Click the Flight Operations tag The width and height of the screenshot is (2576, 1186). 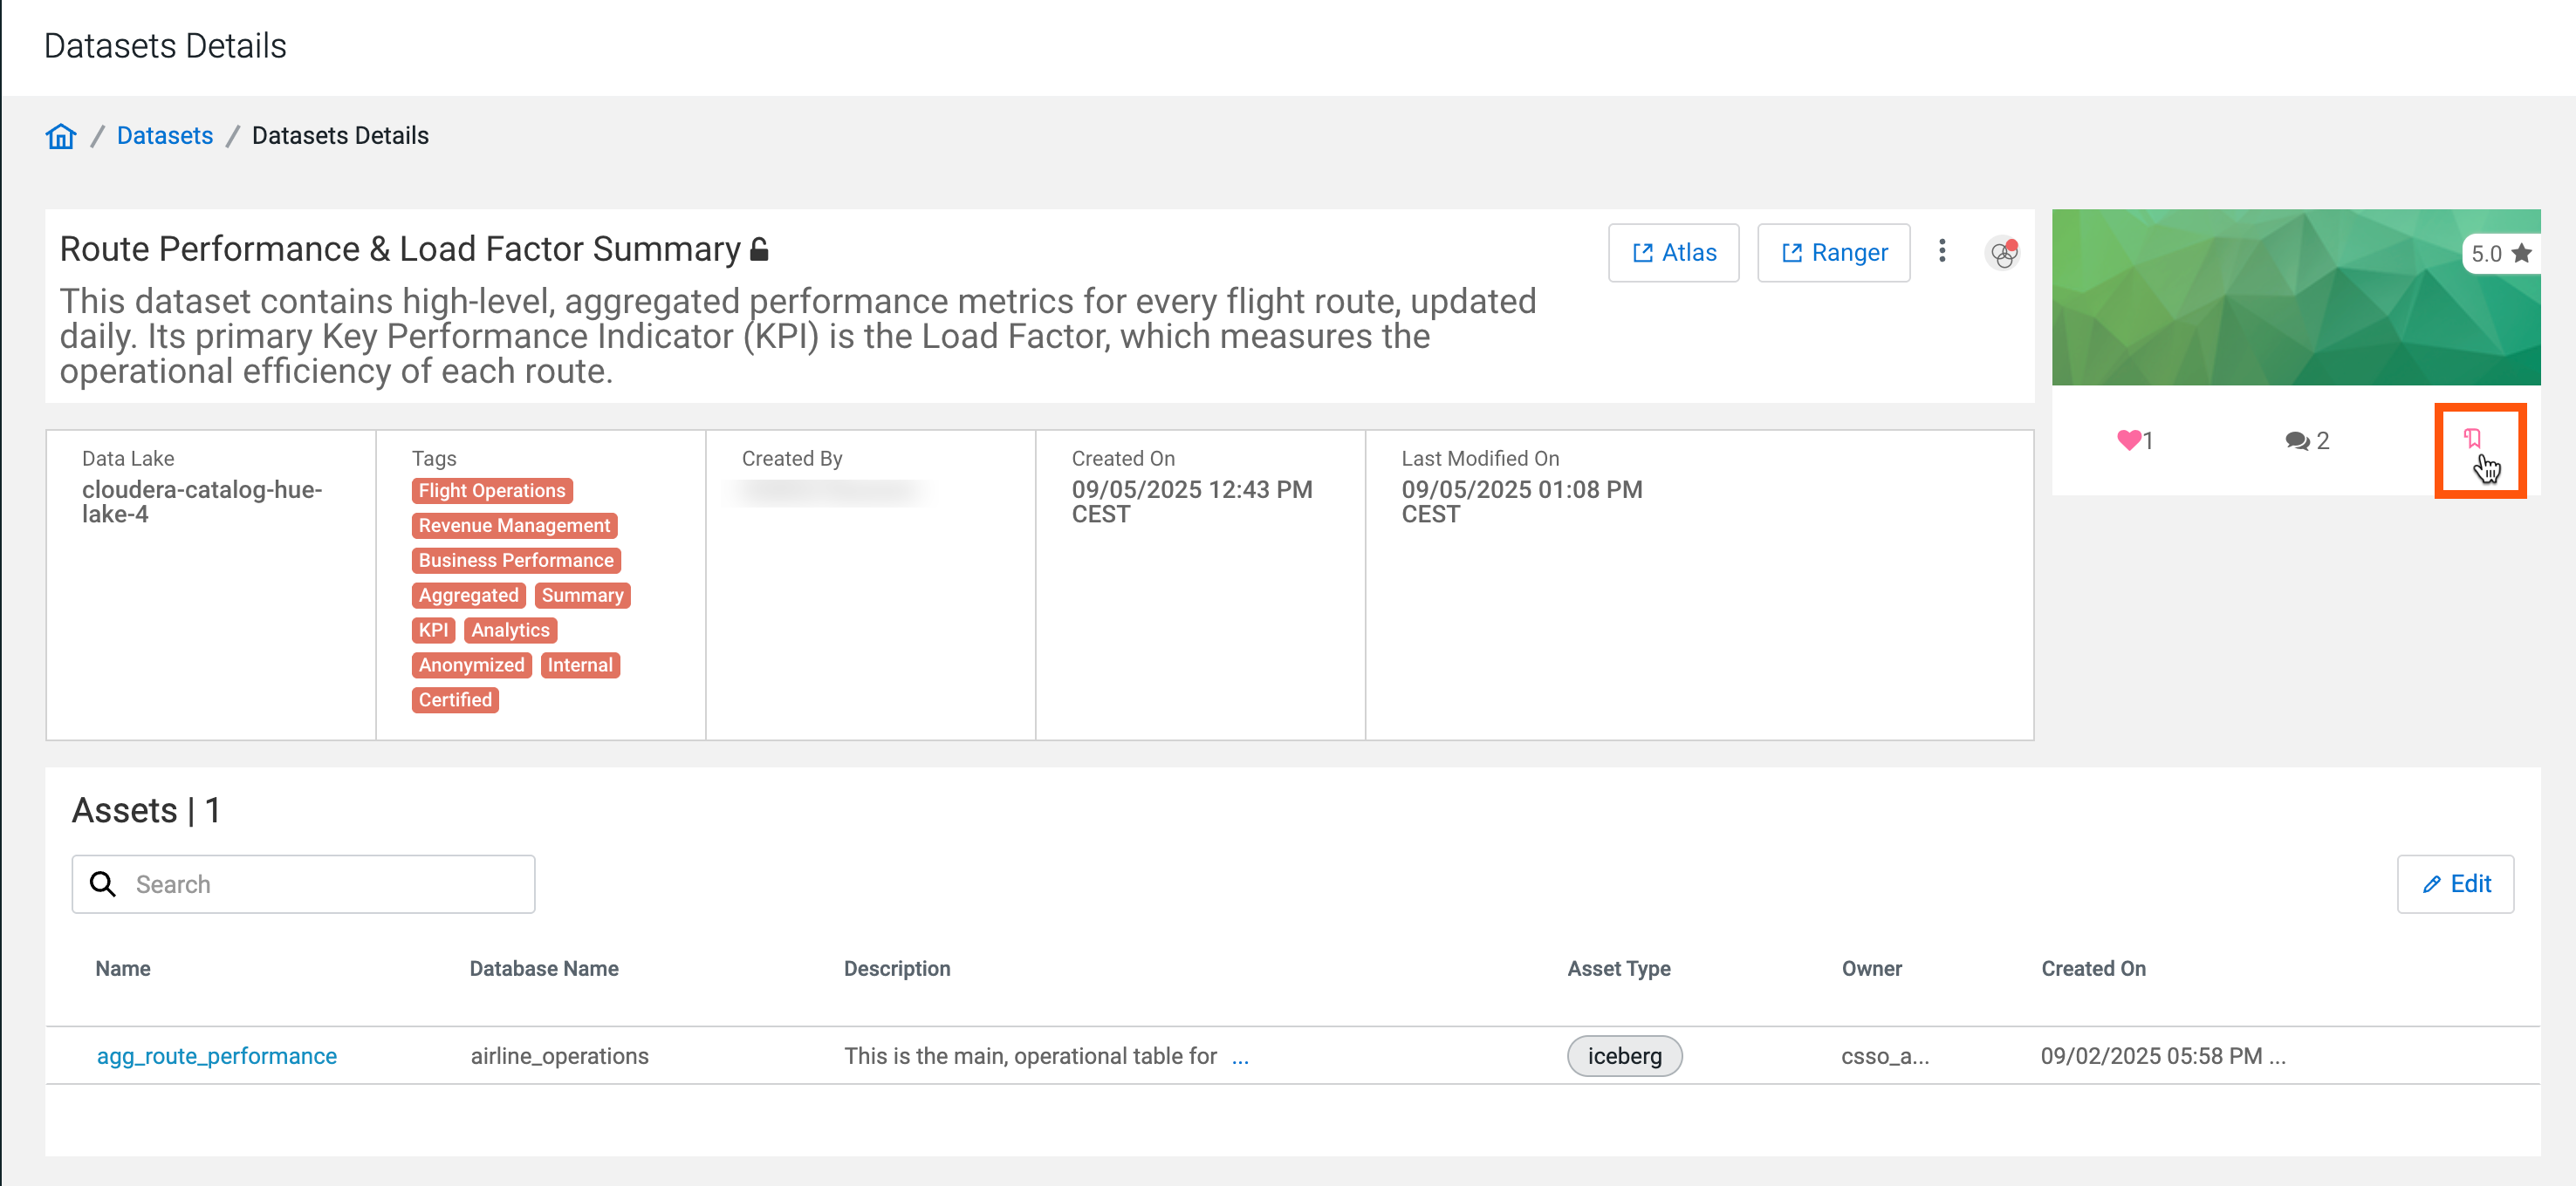coord(491,491)
